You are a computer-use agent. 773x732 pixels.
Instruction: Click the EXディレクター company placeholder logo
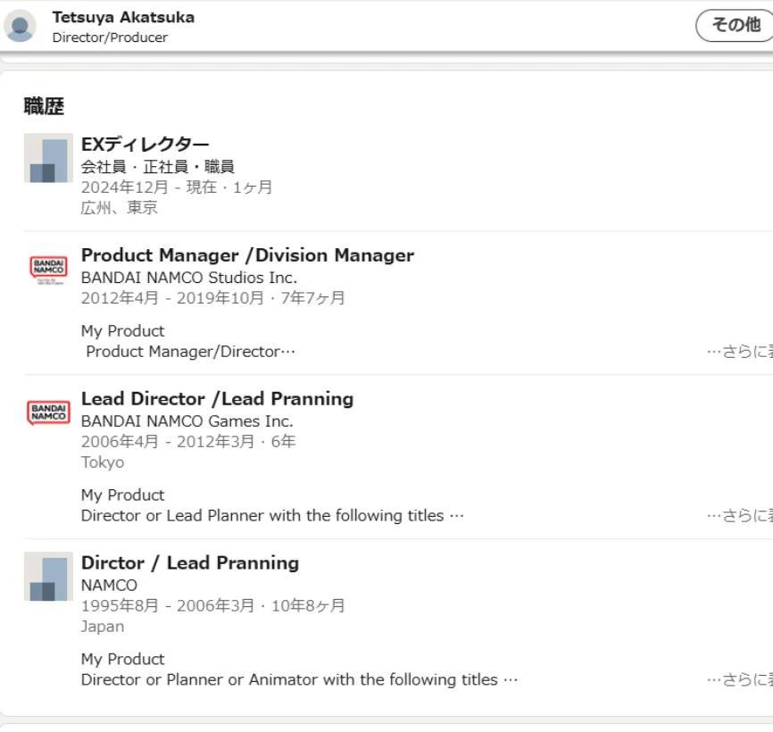pos(48,158)
